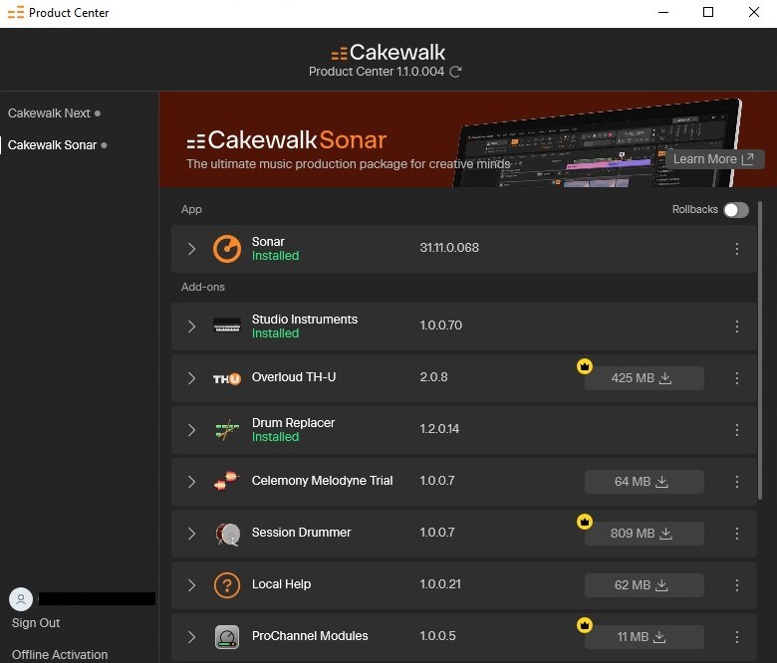Select Cakewalk Sonar in sidebar
This screenshot has width=777, height=663.
pyautogui.click(x=52, y=145)
